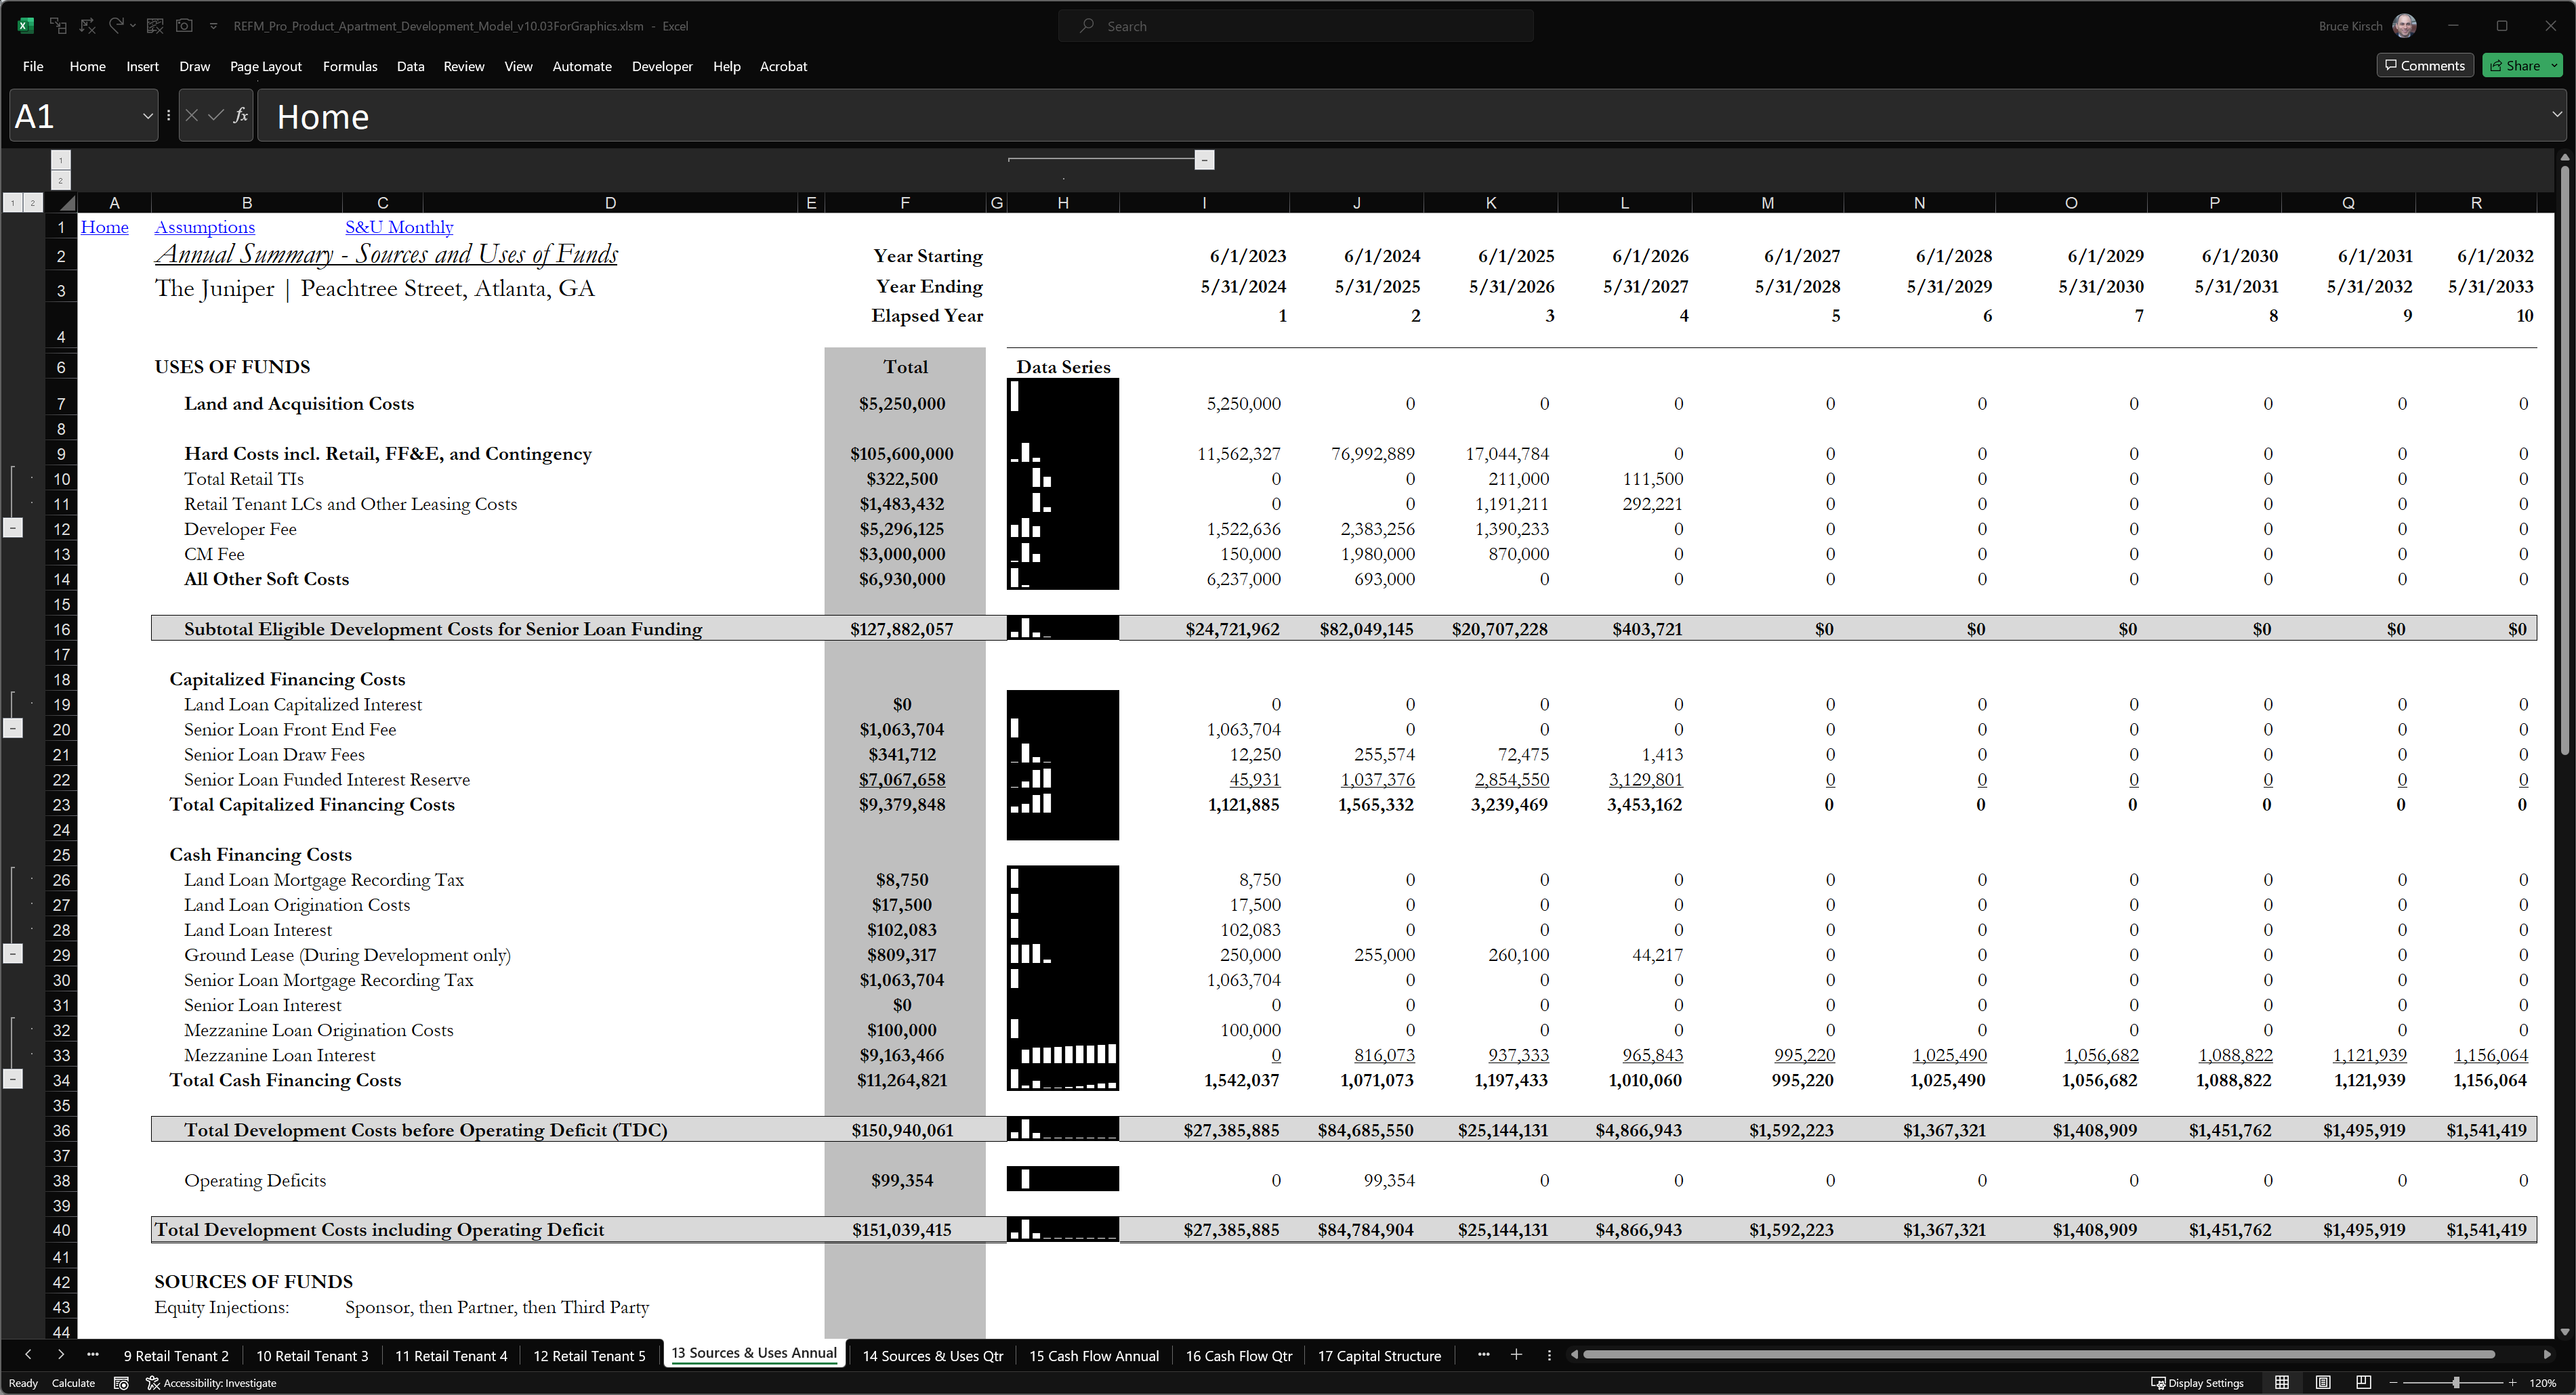This screenshot has width=2576, height=1395.
Task: Select the Developer Fee label cell
Action: (x=240, y=529)
